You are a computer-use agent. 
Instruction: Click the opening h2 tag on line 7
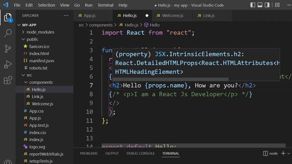[x=116, y=85]
